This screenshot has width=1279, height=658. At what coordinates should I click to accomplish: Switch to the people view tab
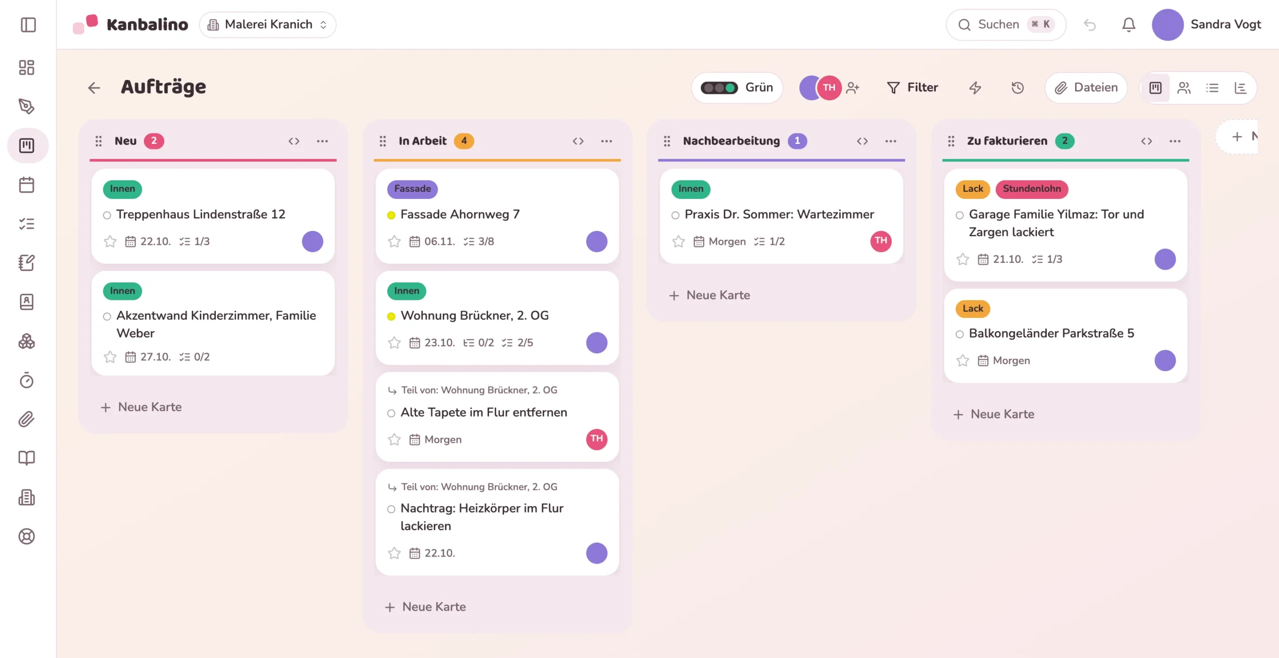pos(1184,88)
